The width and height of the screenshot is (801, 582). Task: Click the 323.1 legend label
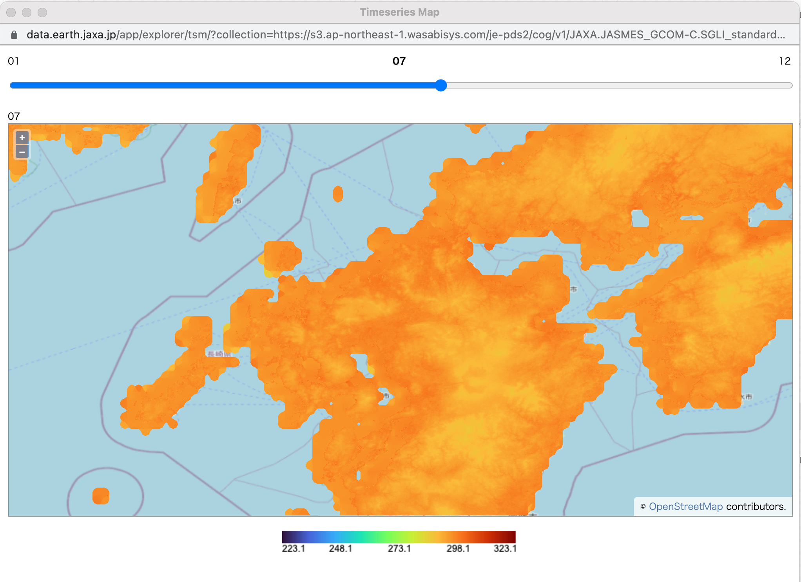pos(505,549)
